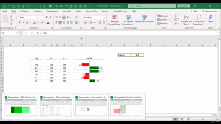
Task: Apply the fill color bucket
Action: (42, 22)
